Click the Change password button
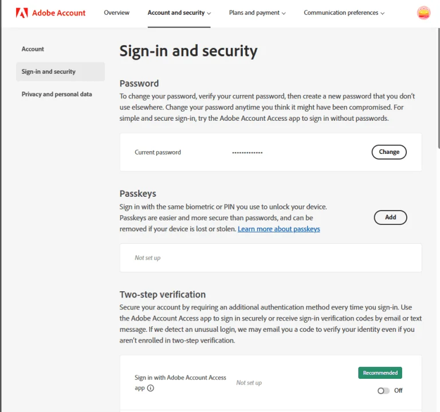The height and width of the screenshot is (412, 440). (x=389, y=152)
